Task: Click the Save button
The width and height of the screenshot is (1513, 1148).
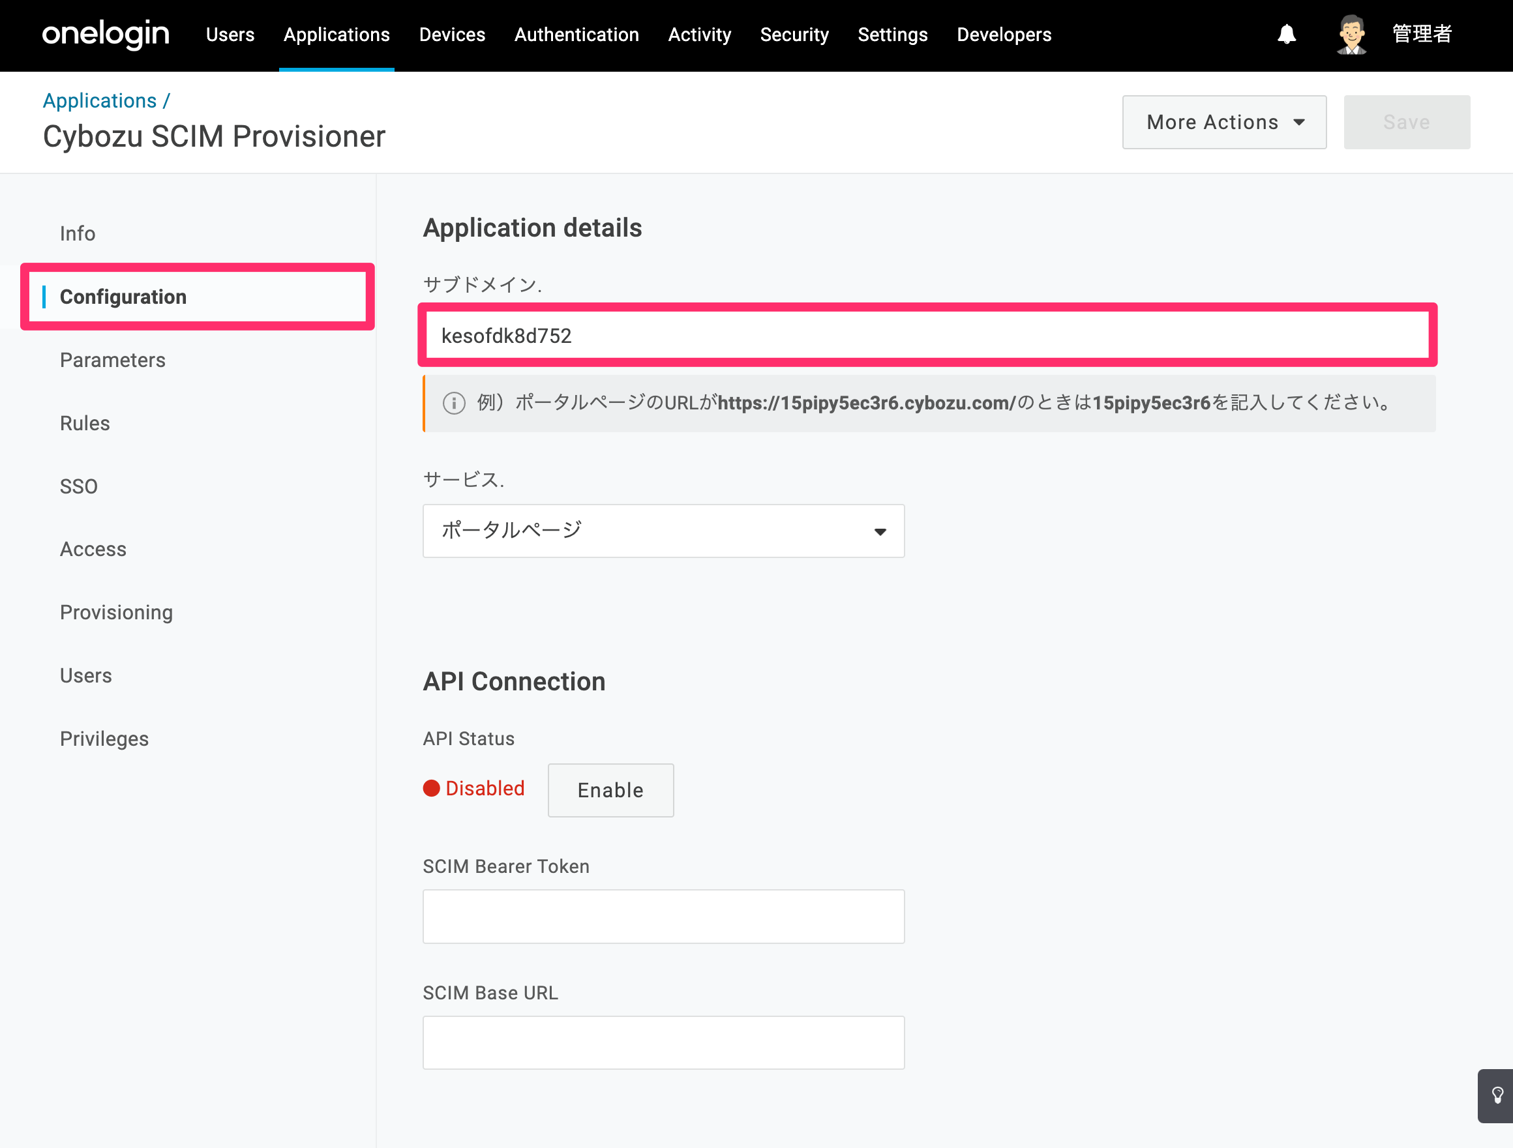Action: click(1406, 122)
